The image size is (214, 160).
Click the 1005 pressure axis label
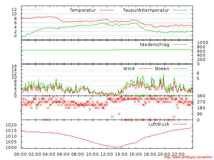[x=11, y=142]
